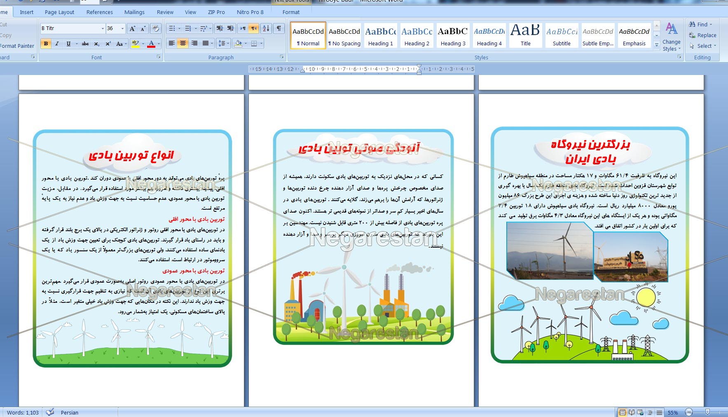Screen dimensions: 728x417
Task: Click the Persian language indicator
Action: click(x=69, y=412)
